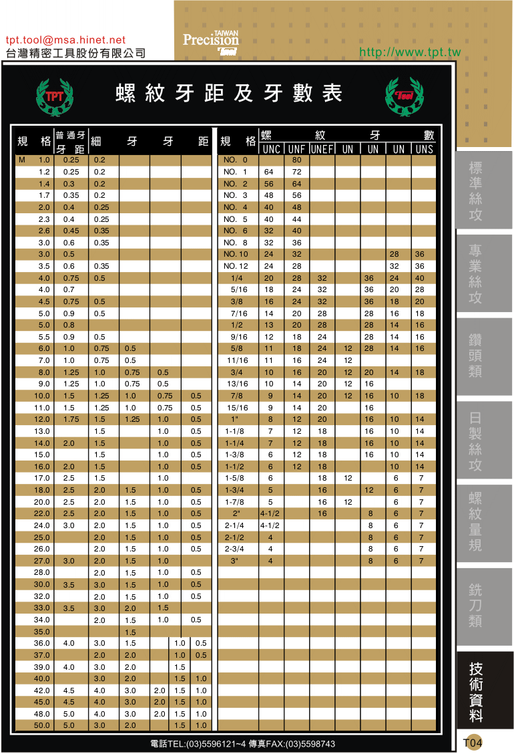
Task: Click the 螺紋牙距及牙數表 title
Action: [229, 94]
